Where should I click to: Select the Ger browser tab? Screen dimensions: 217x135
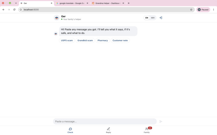(36, 3)
